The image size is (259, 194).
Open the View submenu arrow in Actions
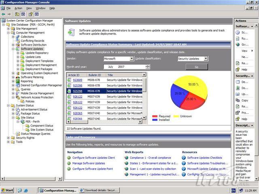[252, 51]
